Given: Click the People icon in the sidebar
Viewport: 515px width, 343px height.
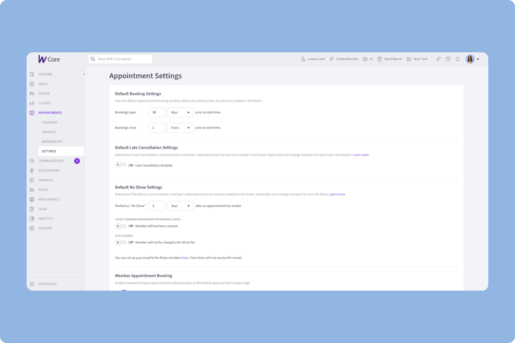Looking at the screenshot, I should [x=31, y=93].
